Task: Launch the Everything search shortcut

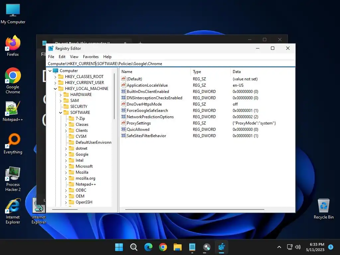Action: point(13,143)
